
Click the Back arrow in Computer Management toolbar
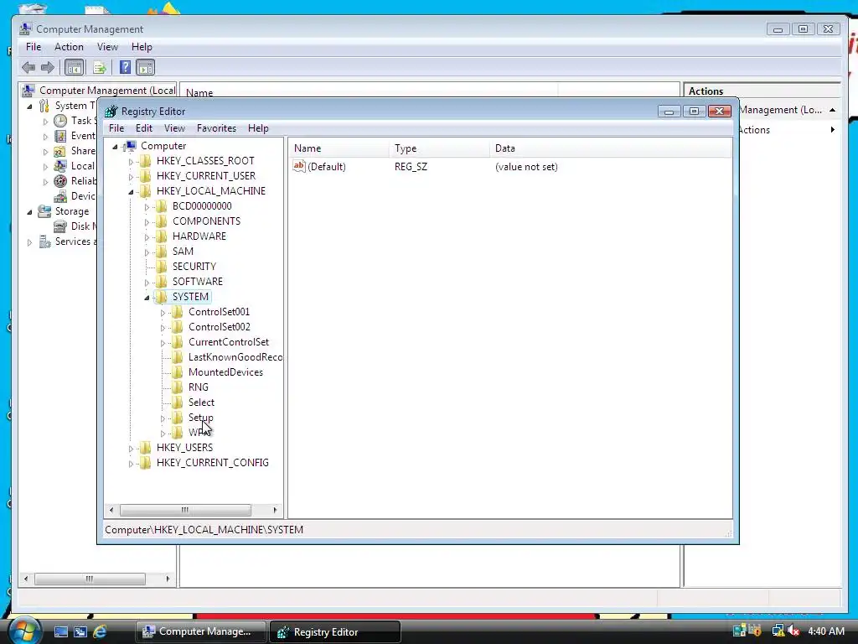coord(28,67)
